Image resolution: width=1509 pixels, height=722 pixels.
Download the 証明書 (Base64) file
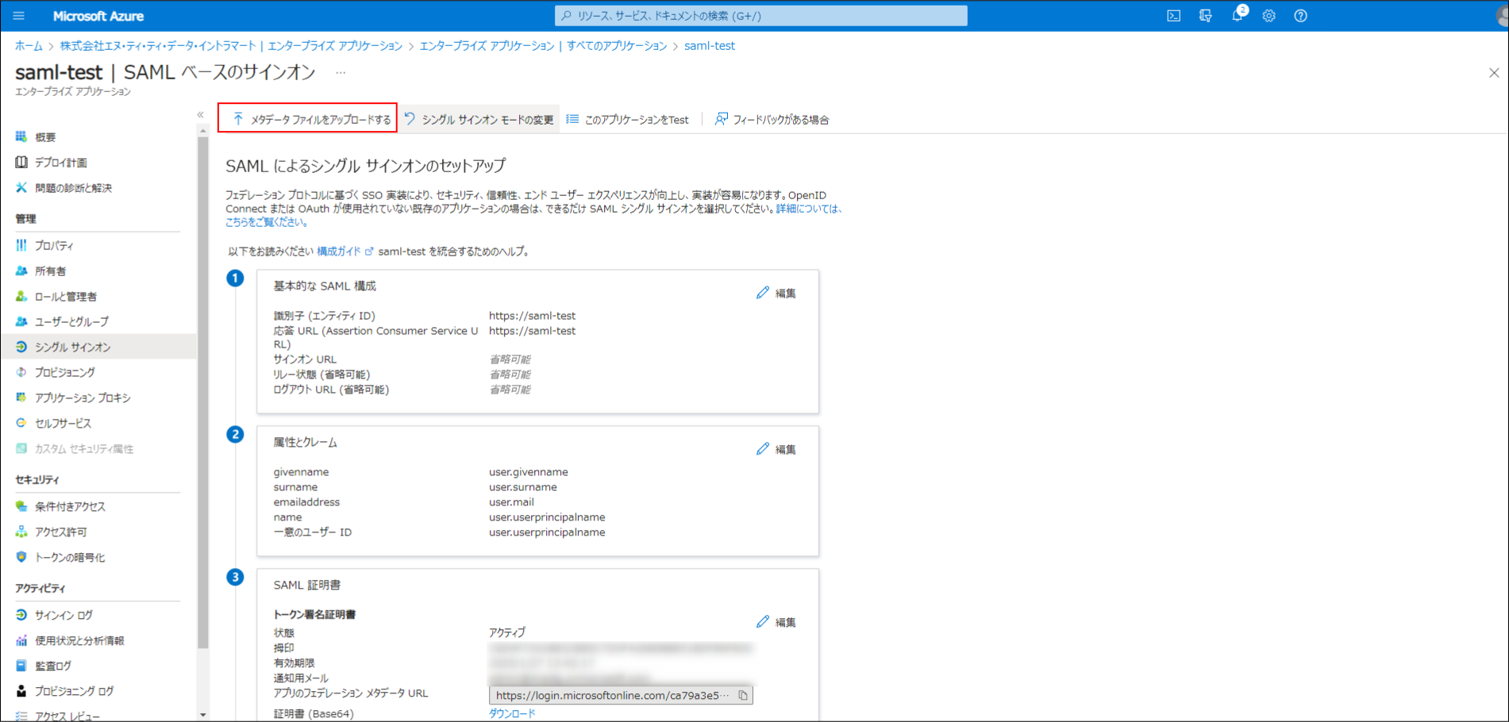click(513, 712)
